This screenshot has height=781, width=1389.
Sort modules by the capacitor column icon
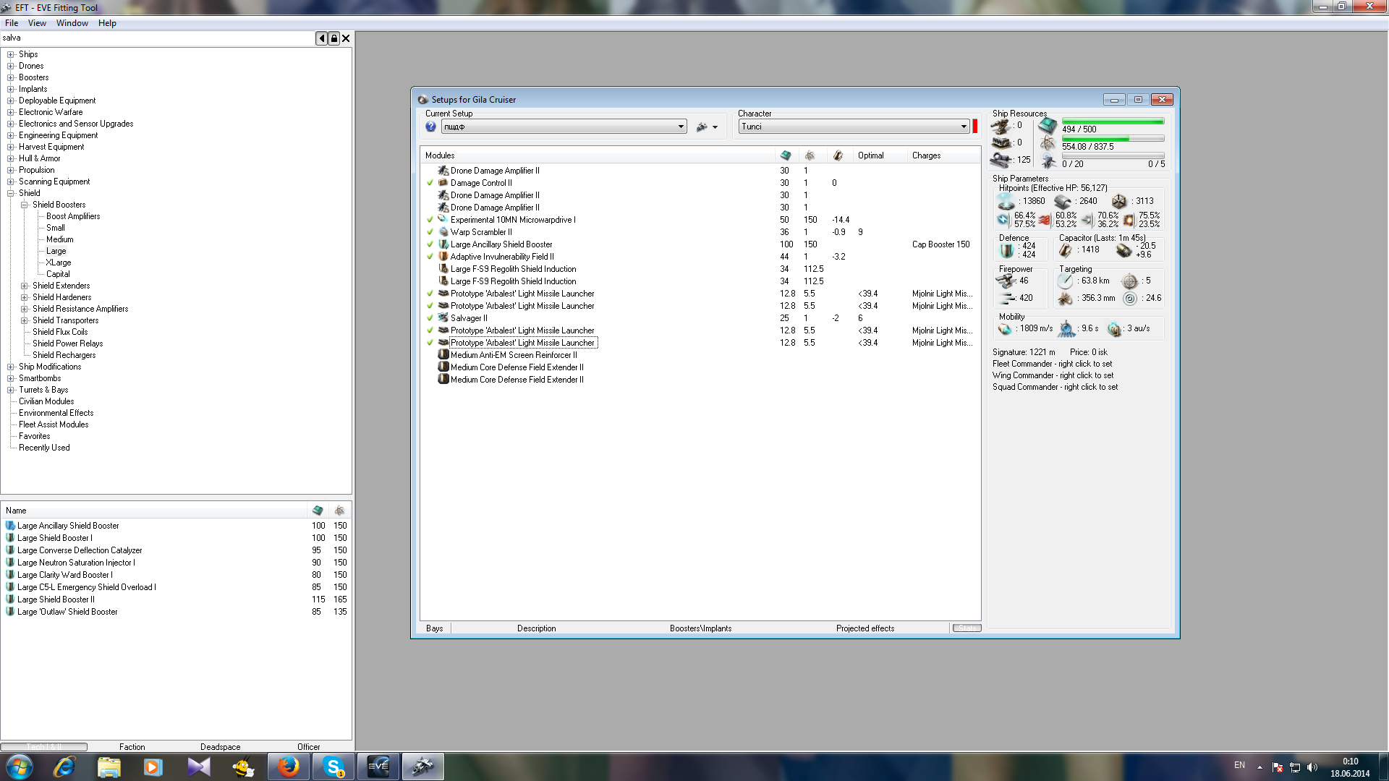pyautogui.click(x=838, y=155)
